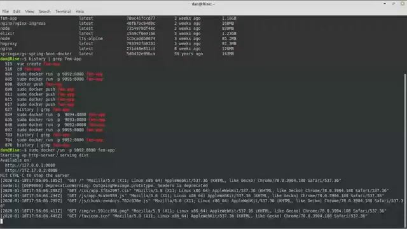
Task: Click the GET /js/app log line
Action: pyautogui.click(x=192, y=196)
